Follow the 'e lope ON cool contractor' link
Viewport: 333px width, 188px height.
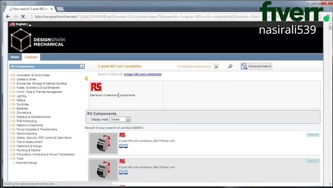[143, 74]
